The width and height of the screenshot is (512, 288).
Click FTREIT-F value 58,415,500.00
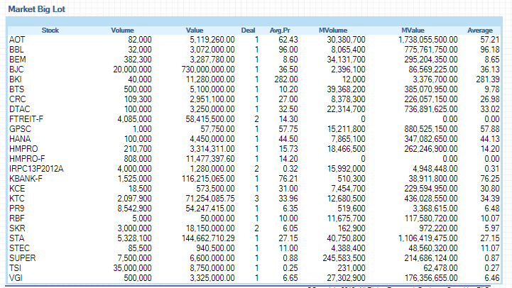[210, 119]
